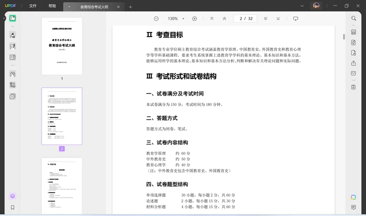The width and height of the screenshot is (366, 216).
Task: Start slideshow presentation mode
Action: tap(295, 19)
